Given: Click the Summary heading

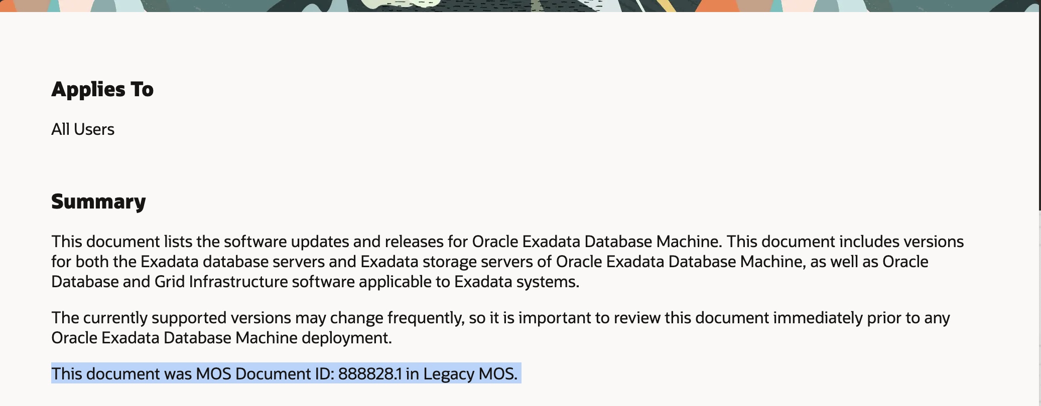Looking at the screenshot, I should 98,201.
